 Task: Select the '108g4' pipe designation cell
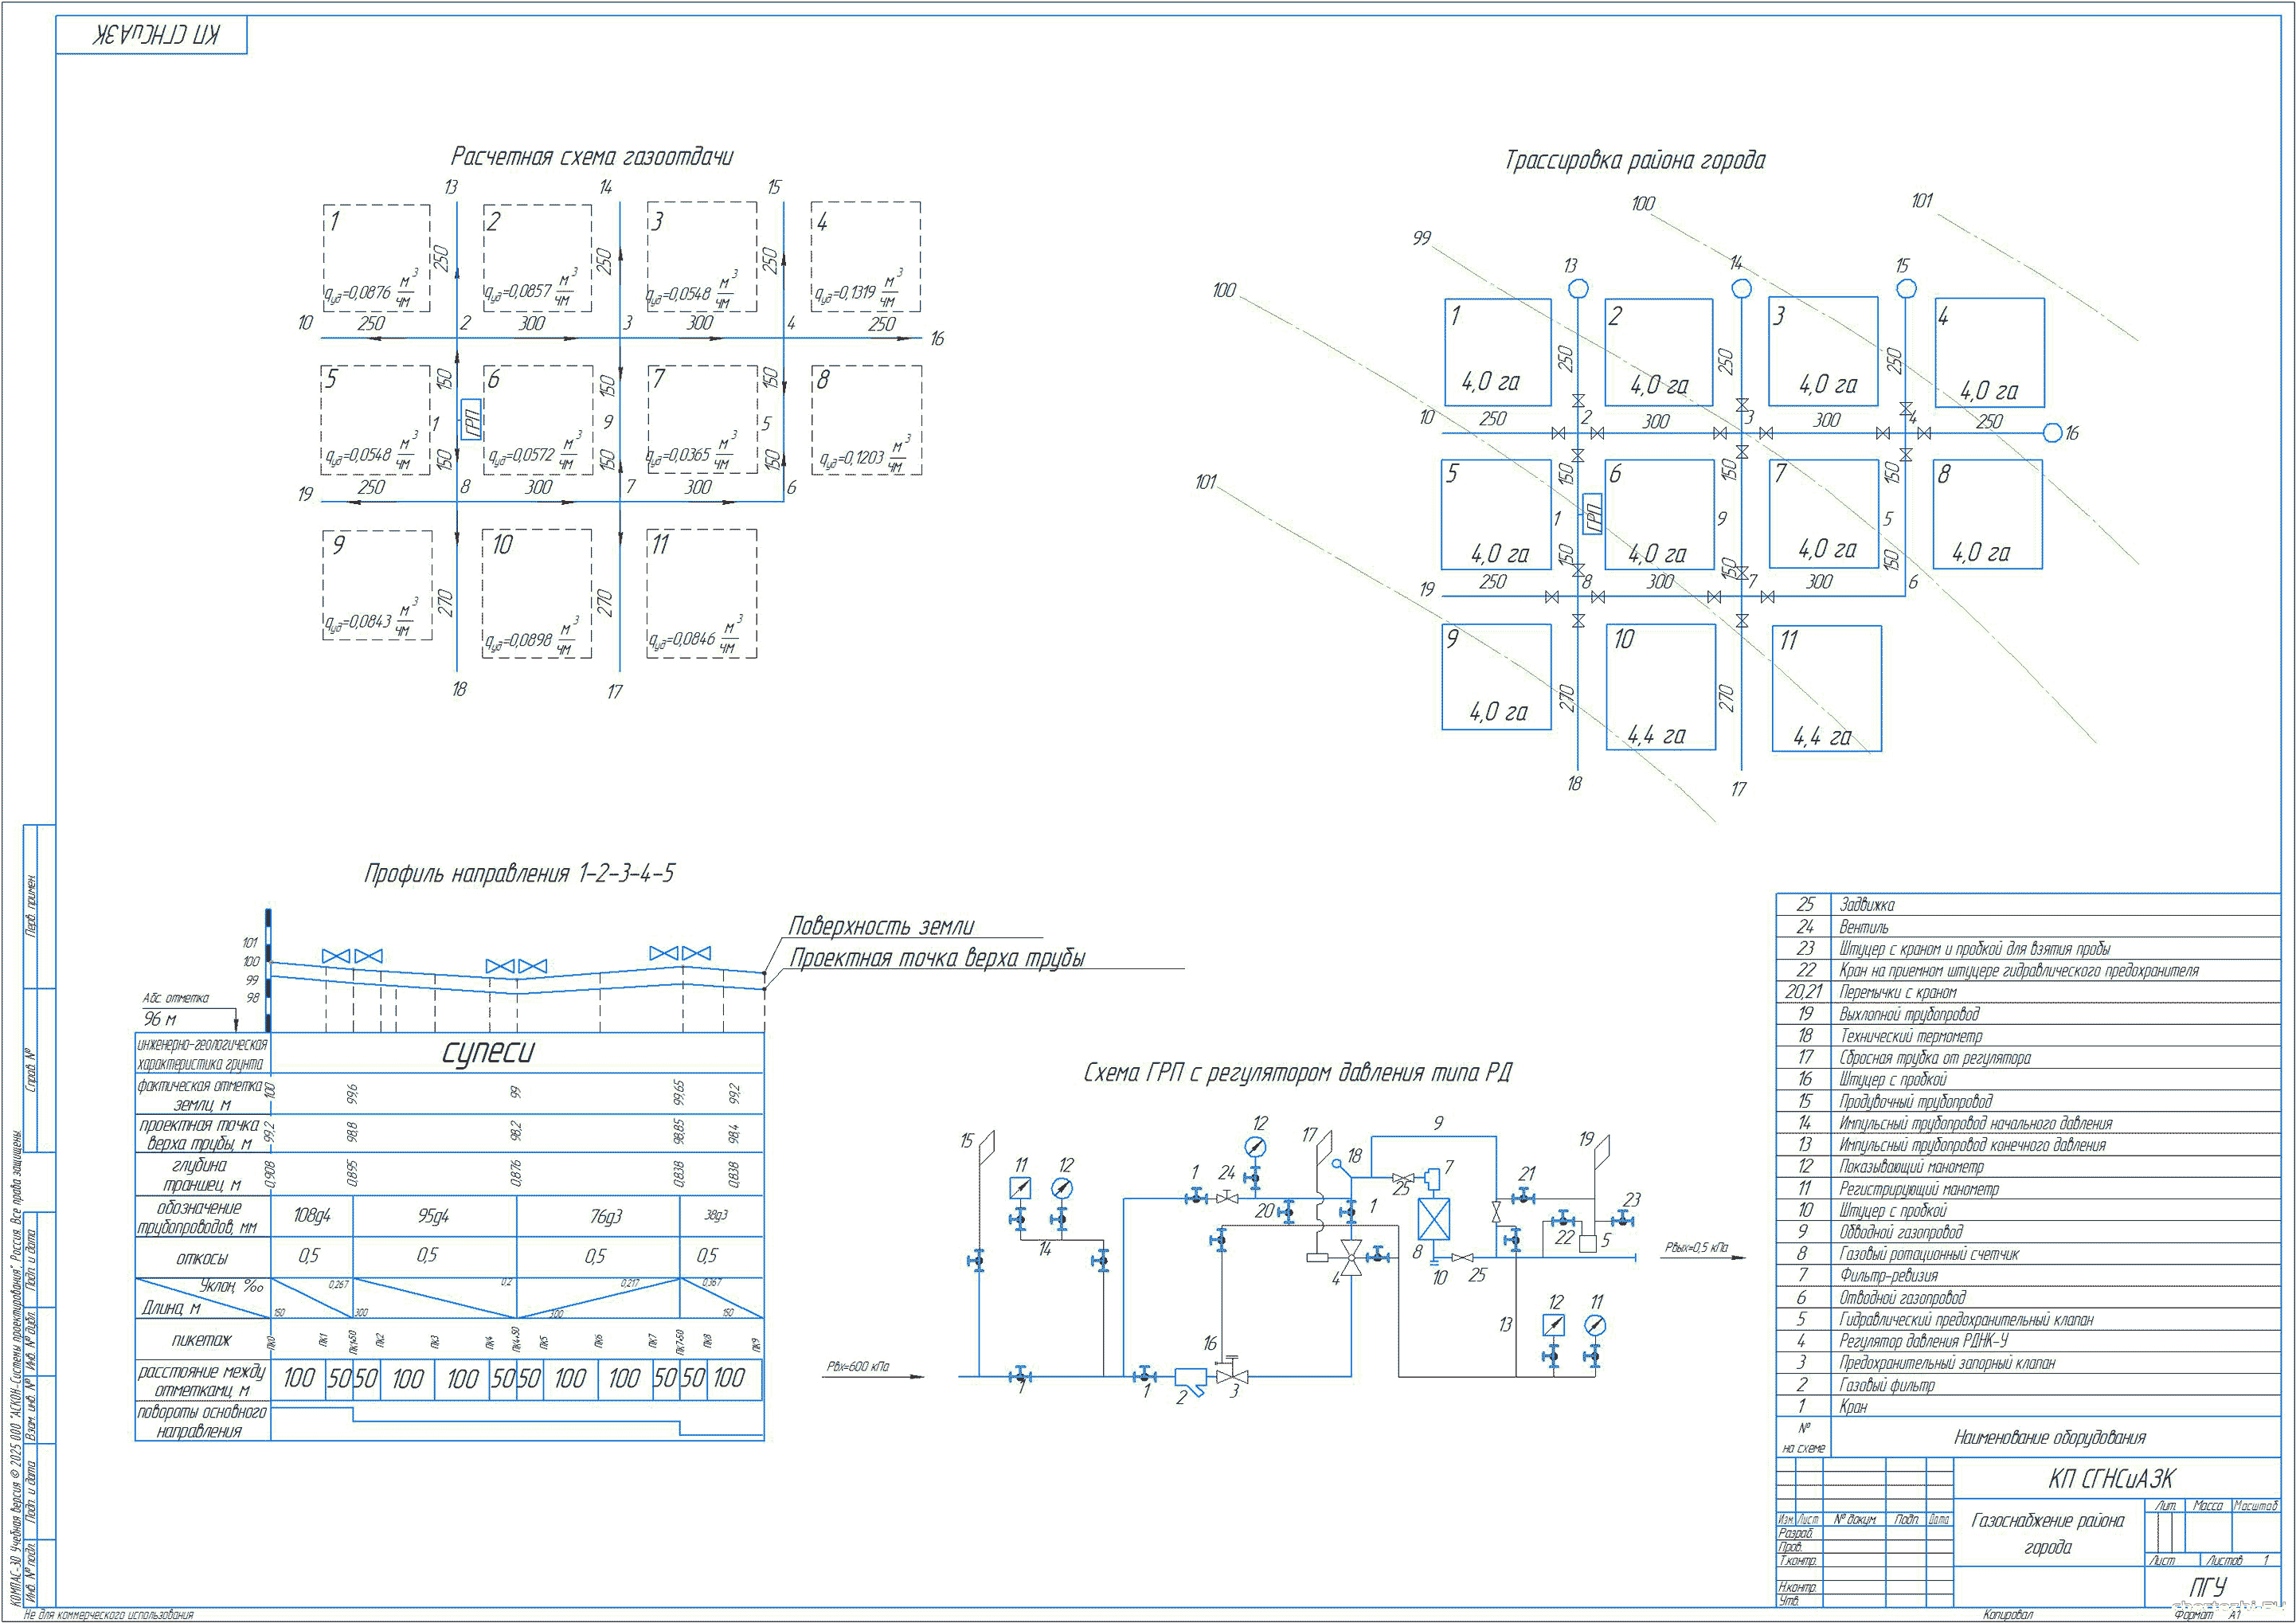click(311, 1215)
